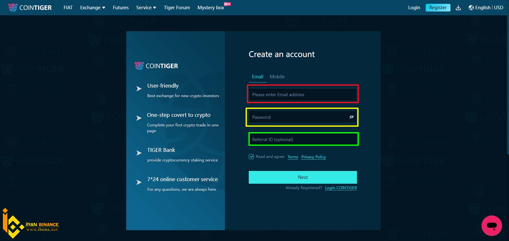509x241 pixels.
Task: Focus the Referral ID input field
Action: pyautogui.click(x=303, y=139)
